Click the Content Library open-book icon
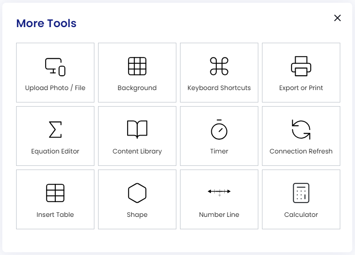This screenshot has width=355, height=255. click(x=137, y=130)
